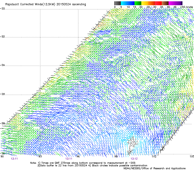194x170 pixels.
Task: Click the dark purple 45-50 knots legend color
Action: click(x=179, y=3)
